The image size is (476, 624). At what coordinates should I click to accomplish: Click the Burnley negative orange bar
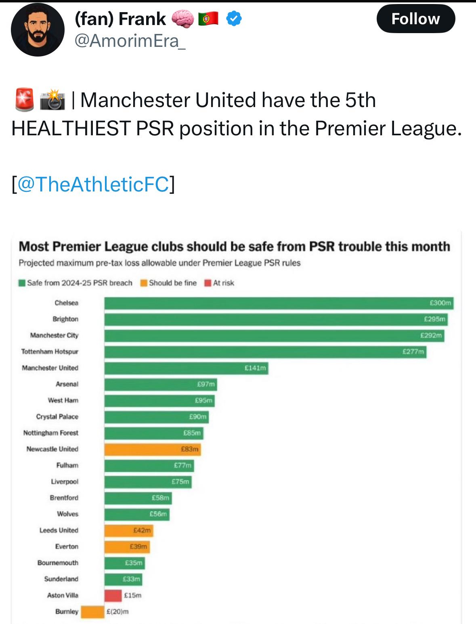[x=92, y=612]
